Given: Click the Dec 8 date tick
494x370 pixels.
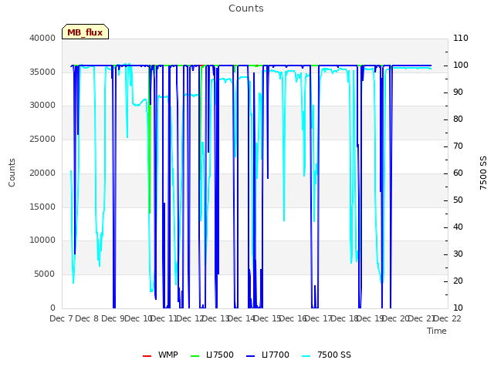Looking at the screenshot, I should pyautogui.click(x=87, y=318).
